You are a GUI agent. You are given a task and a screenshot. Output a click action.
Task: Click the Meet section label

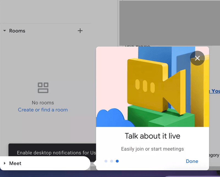[x=15, y=163]
